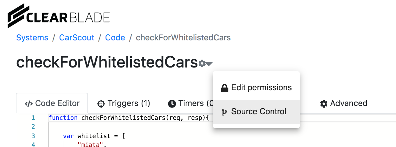Choose Source Control menu entry

(259, 112)
